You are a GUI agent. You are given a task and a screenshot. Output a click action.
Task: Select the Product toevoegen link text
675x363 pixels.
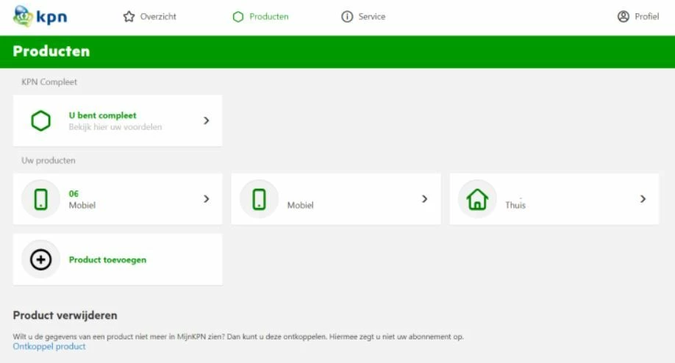coord(107,260)
